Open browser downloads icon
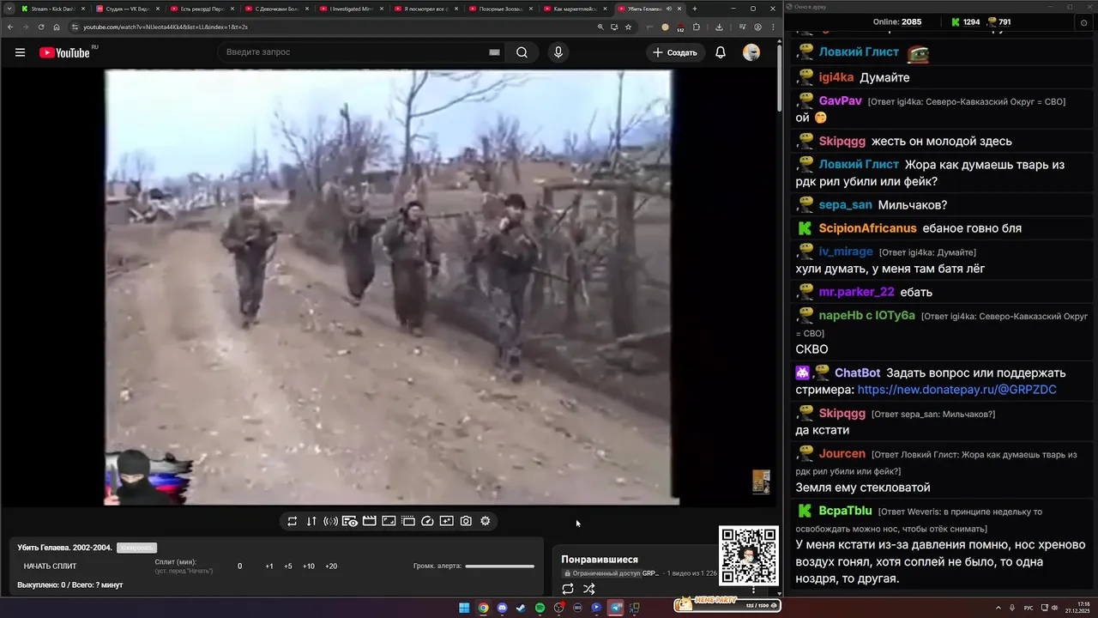This screenshot has width=1098, height=618. 719,27
